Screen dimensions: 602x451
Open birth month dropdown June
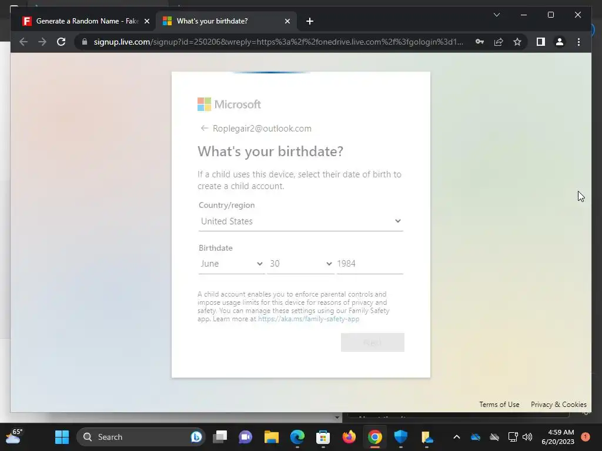coord(232,264)
